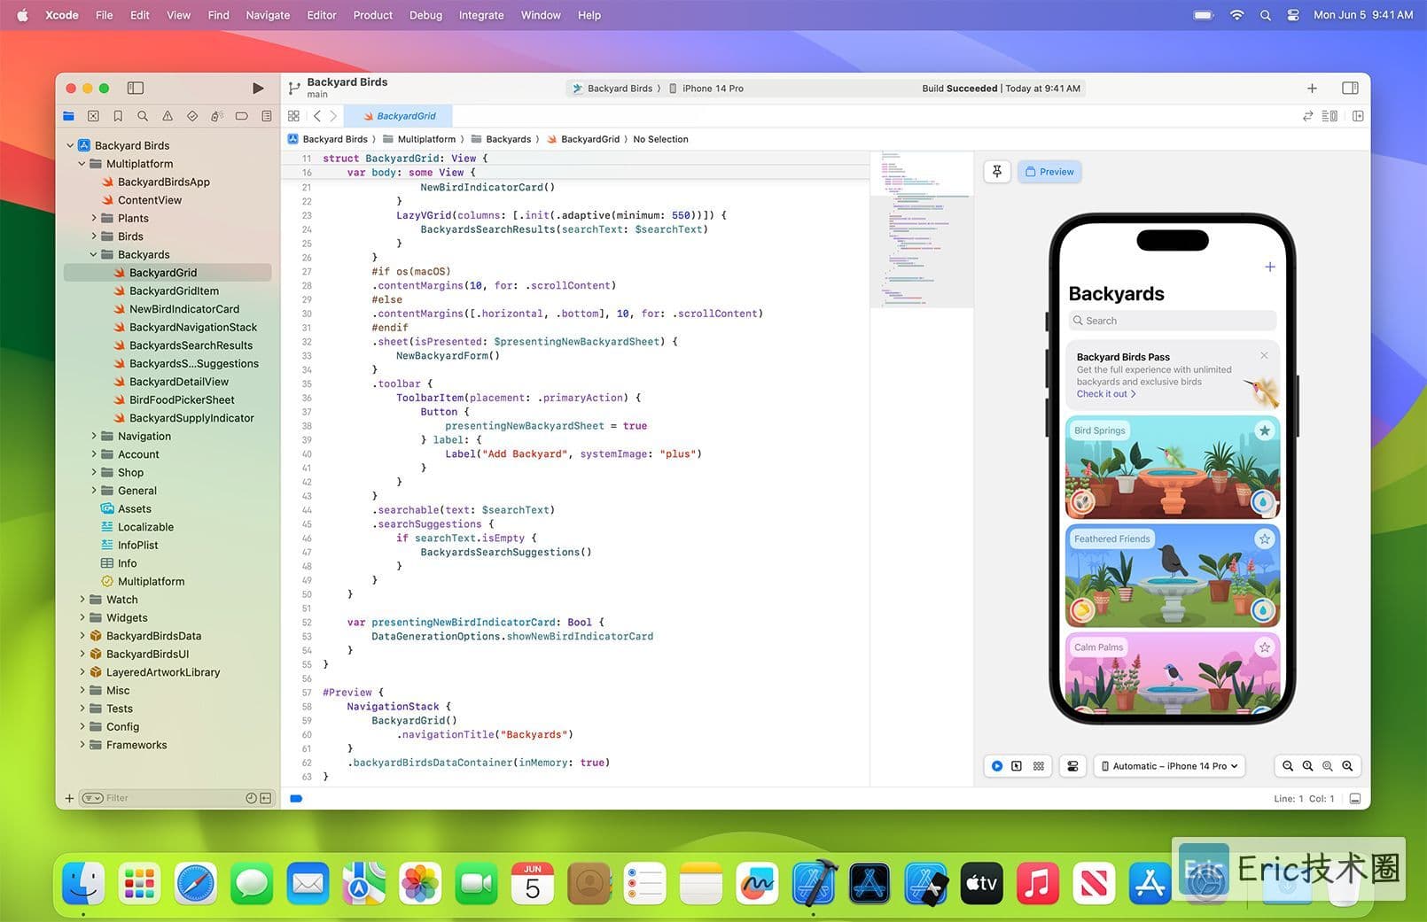Select the Assets catalog
The width and height of the screenshot is (1427, 922).
click(x=127, y=508)
